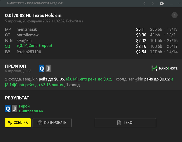
Task: Expand hand details round chevron button
Action: [x=174, y=15]
